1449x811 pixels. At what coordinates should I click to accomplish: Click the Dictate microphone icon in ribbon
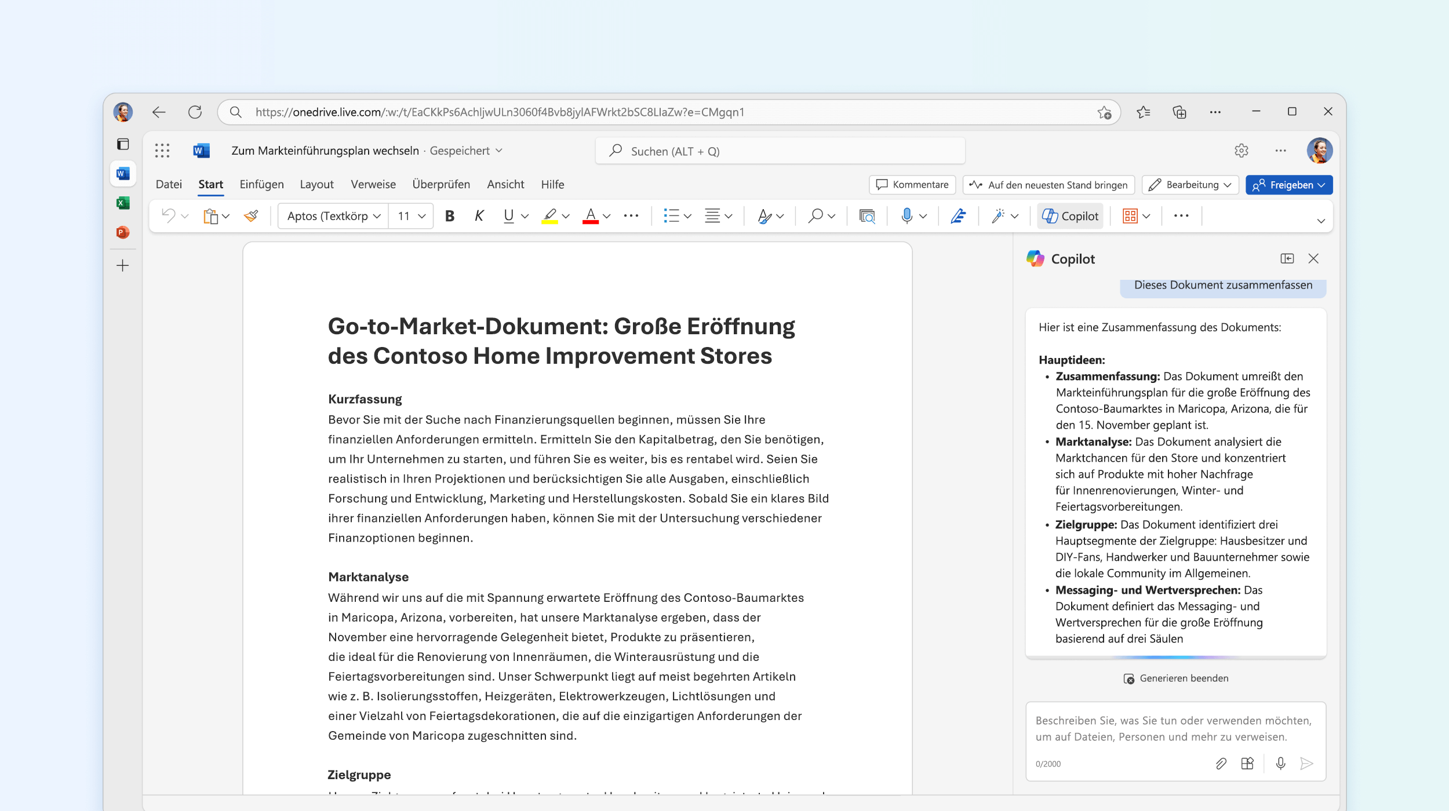pos(906,216)
